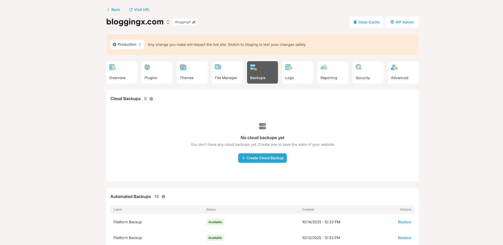503x245 pixels.
Task: Open the Advanced settings section
Action: pos(403,73)
